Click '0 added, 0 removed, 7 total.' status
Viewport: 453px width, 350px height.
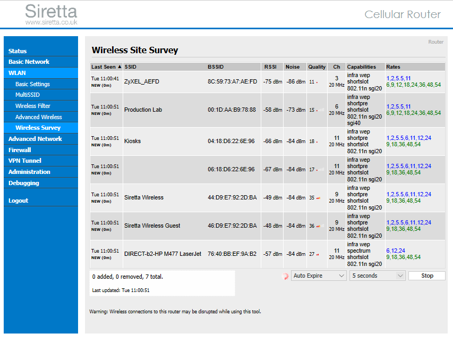127,277
